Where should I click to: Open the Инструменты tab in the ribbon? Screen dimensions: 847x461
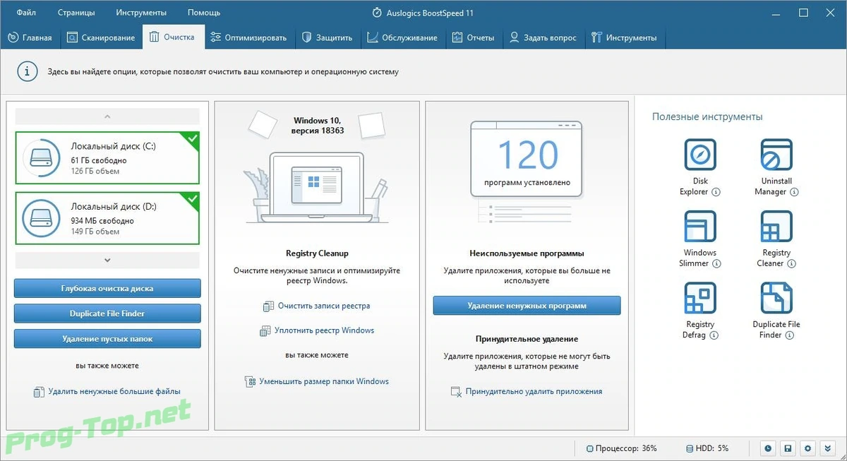click(x=624, y=37)
